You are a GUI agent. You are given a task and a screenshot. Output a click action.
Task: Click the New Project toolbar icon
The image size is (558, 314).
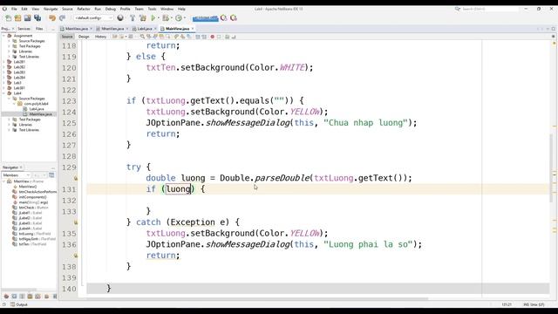[x=17, y=17]
